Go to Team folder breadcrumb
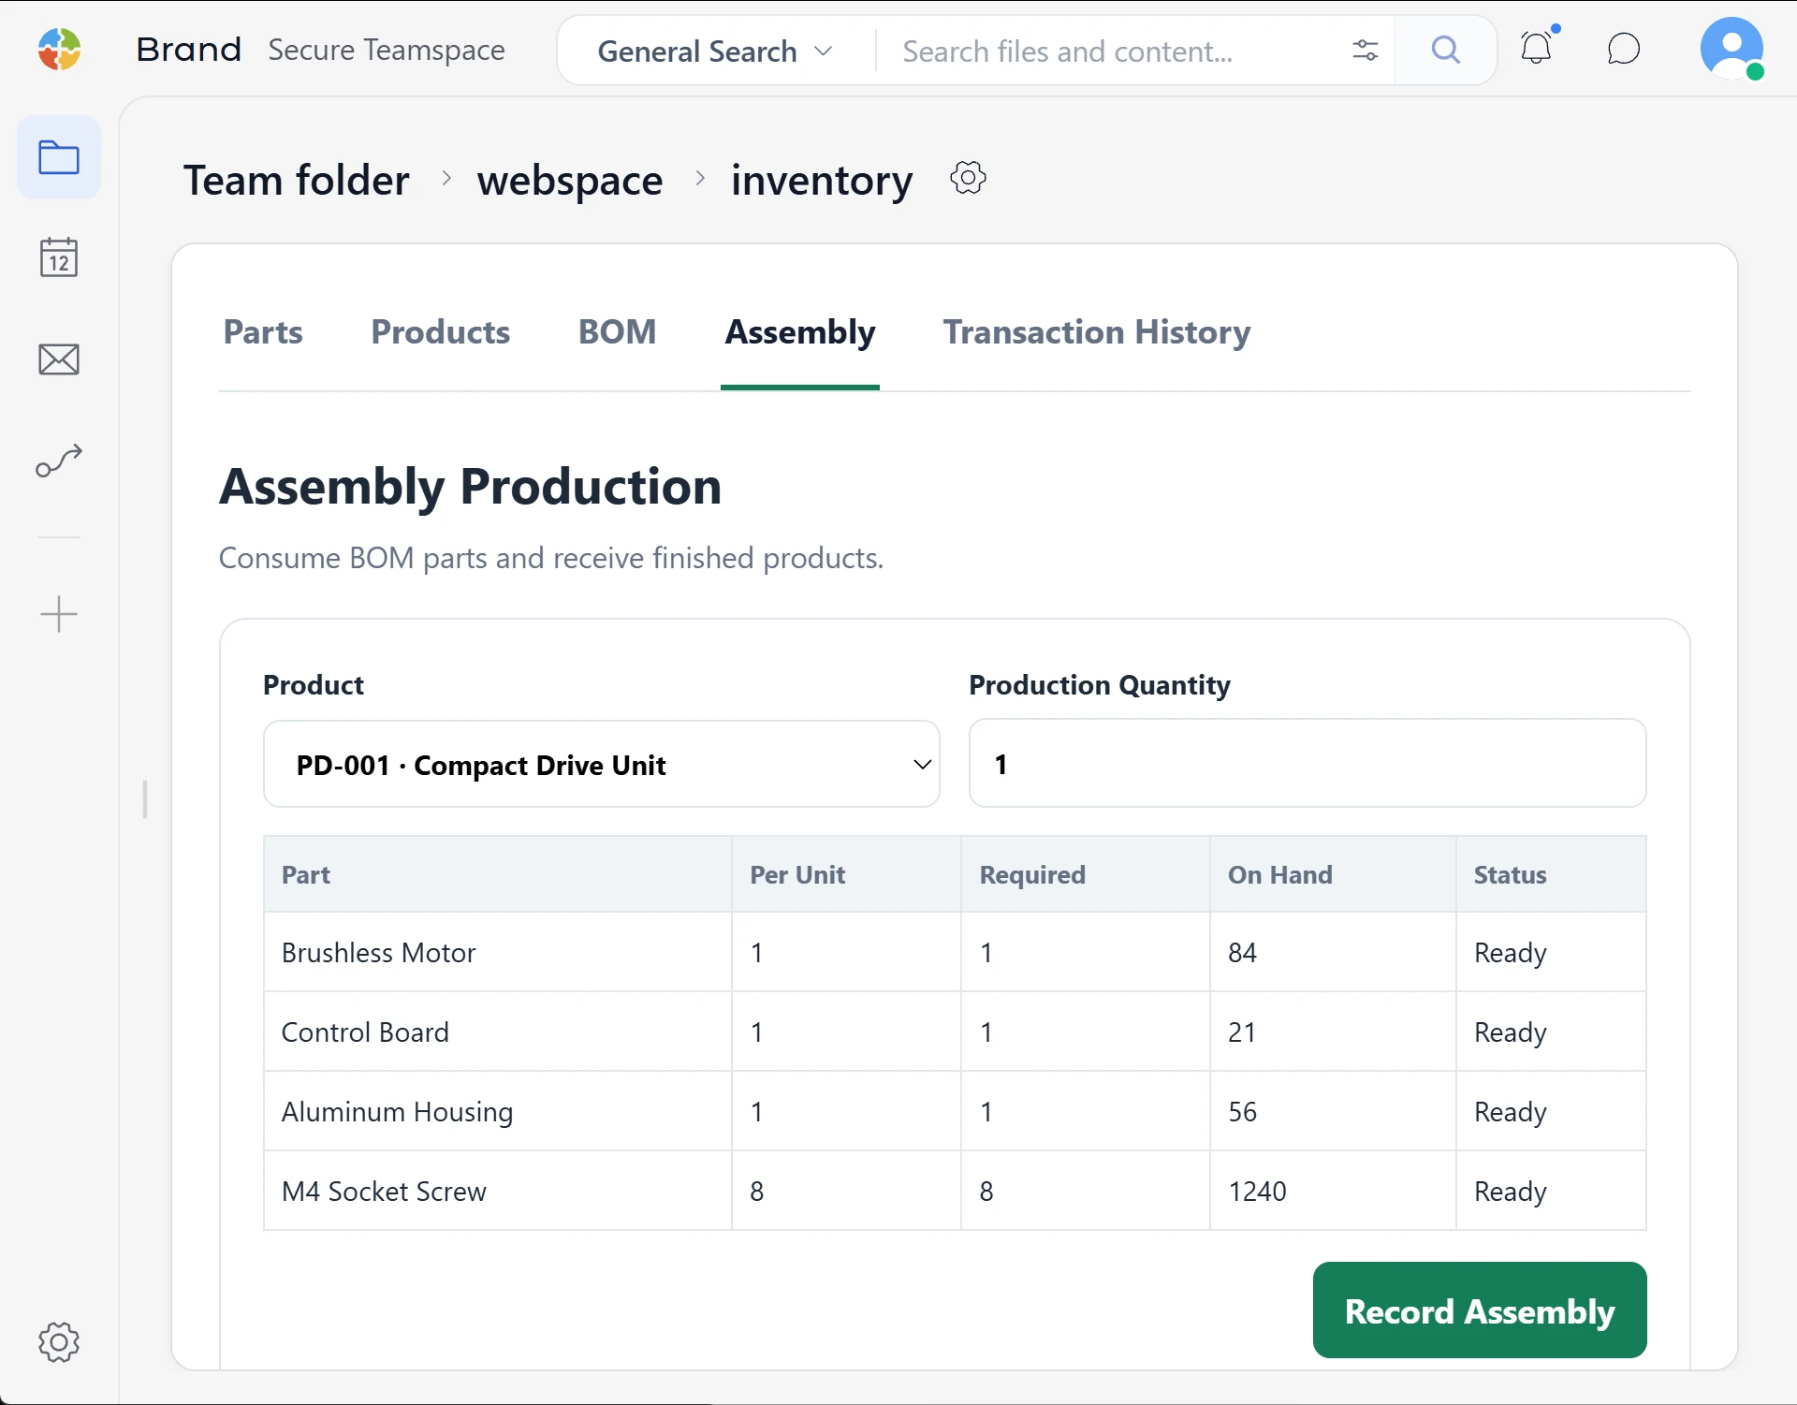Image resolution: width=1797 pixels, height=1405 pixels. 297,180
